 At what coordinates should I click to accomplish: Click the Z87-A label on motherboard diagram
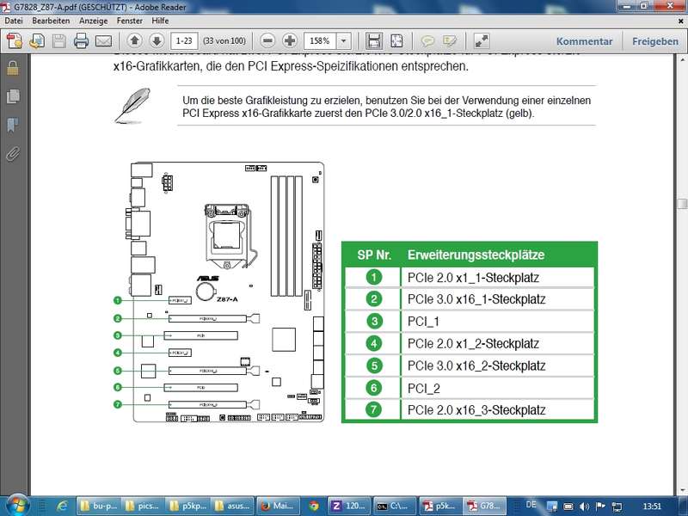(x=227, y=299)
